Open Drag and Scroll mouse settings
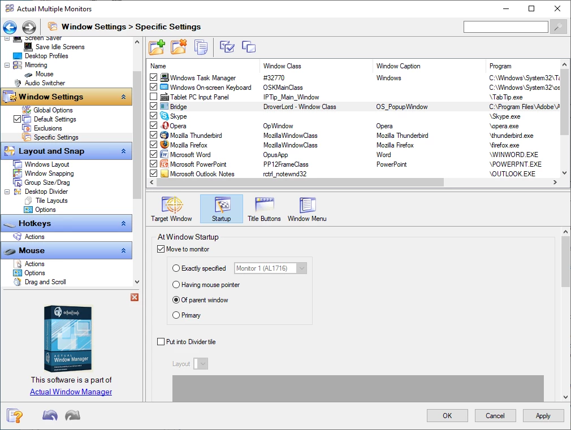 click(45, 282)
